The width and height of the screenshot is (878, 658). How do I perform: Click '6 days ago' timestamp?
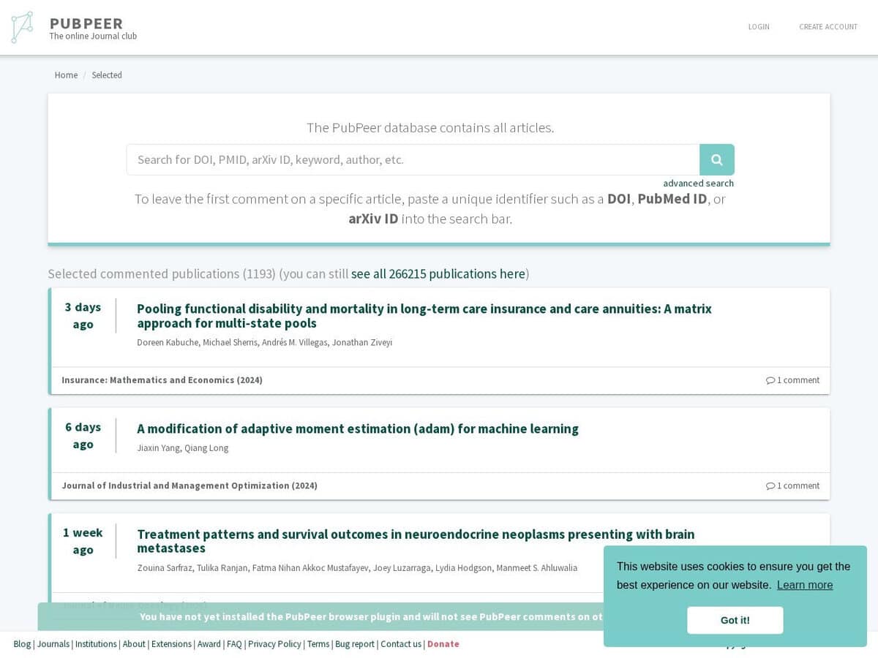(x=83, y=436)
